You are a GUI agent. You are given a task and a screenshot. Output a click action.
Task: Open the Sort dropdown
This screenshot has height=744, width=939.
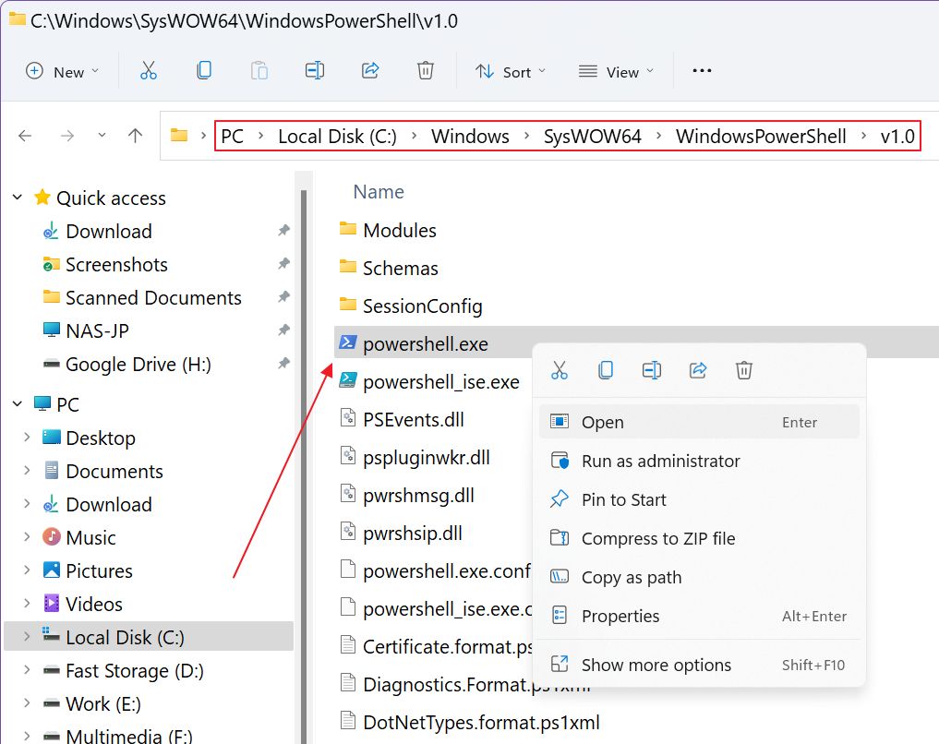click(x=511, y=71)
